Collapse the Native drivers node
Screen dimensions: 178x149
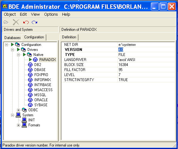pos(18,55)
